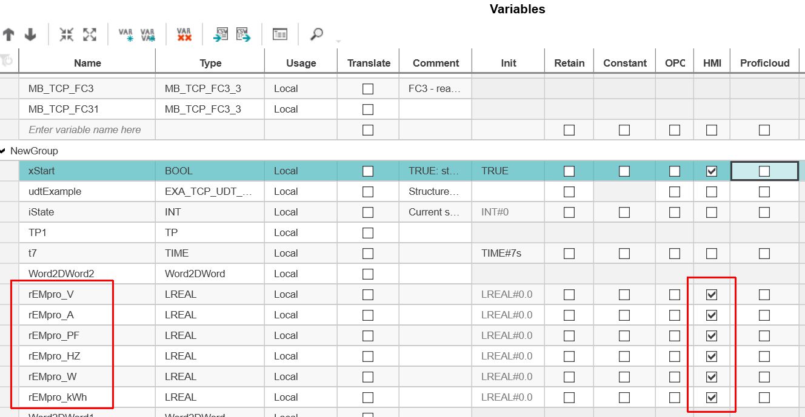Click the Enter variable name here field

[85, 130]
